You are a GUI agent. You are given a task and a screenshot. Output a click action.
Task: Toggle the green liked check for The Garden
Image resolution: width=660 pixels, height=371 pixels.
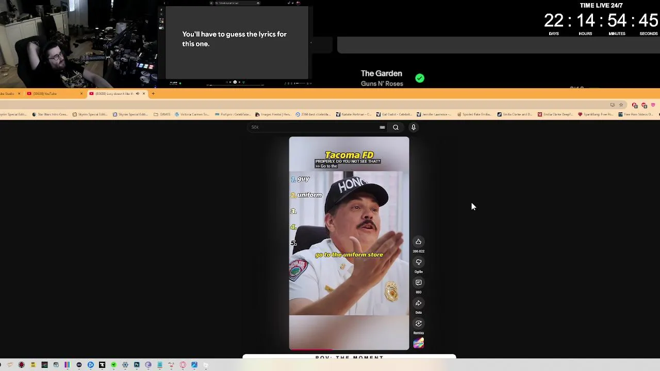(420, 78)
